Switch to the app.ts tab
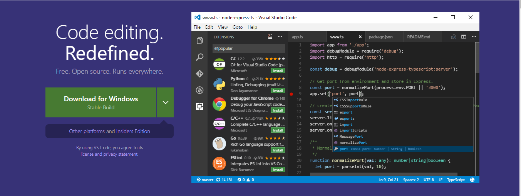Image resolution: width=521 pixels, height=196 pixels. pos(307,37)
